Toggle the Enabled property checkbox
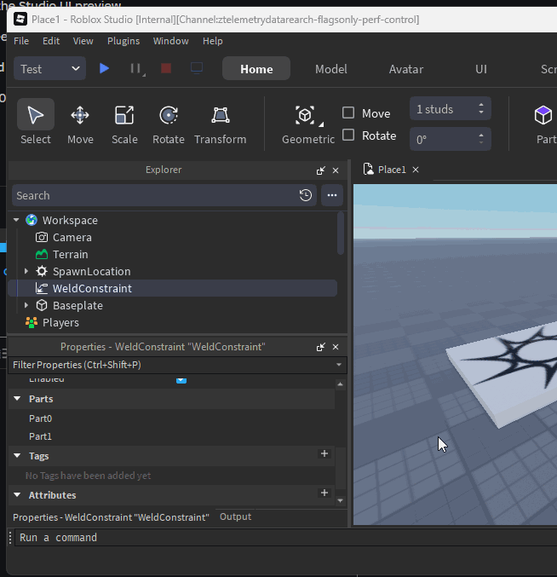Viewport: 557px width, 577px height. tap(181, 379)
